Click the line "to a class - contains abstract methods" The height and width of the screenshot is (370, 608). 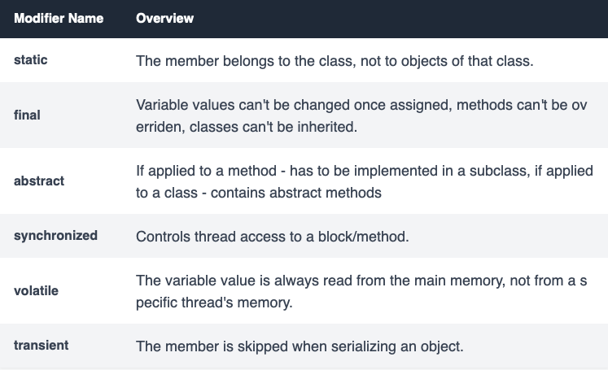259,193
